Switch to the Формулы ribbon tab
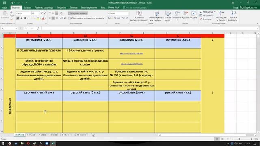Viewport: 260px width, 146px height. point(61,8)
